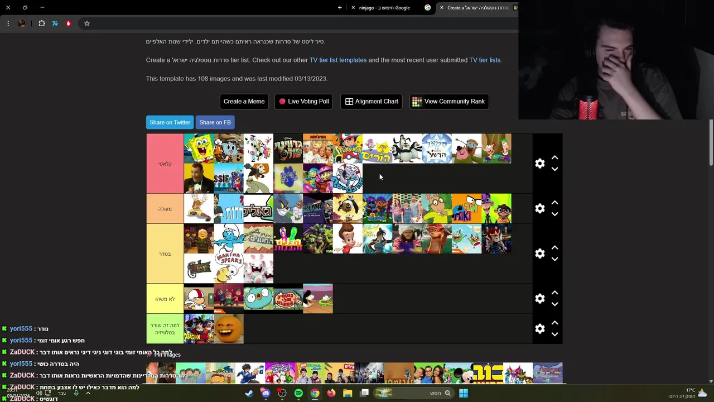The height and width of the screenshot is (402, 714).
Task: Select the Kung Fu Panda thumbnail
Action: (348, 208)
